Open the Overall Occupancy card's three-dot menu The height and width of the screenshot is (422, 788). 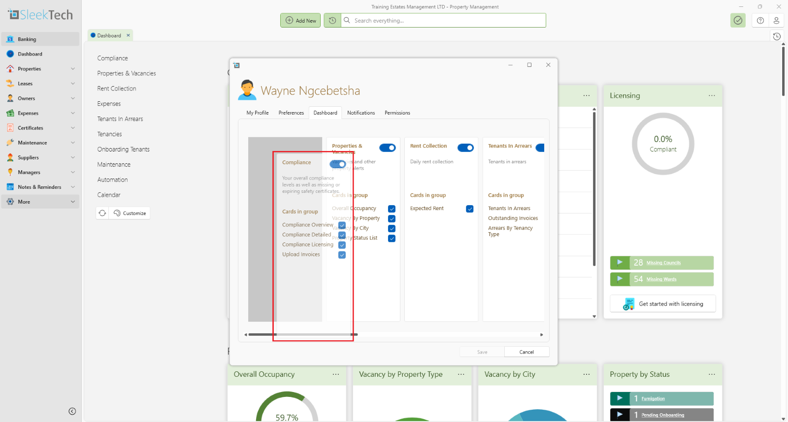click(336, 374)
